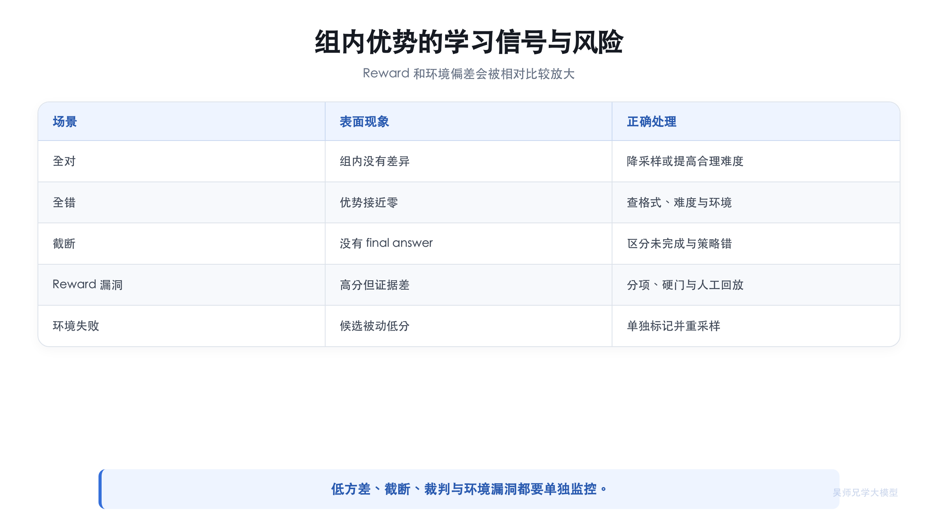Click the 候选被动低分 cell
This screenshot has width=938, height=527.
click(469, 326)
